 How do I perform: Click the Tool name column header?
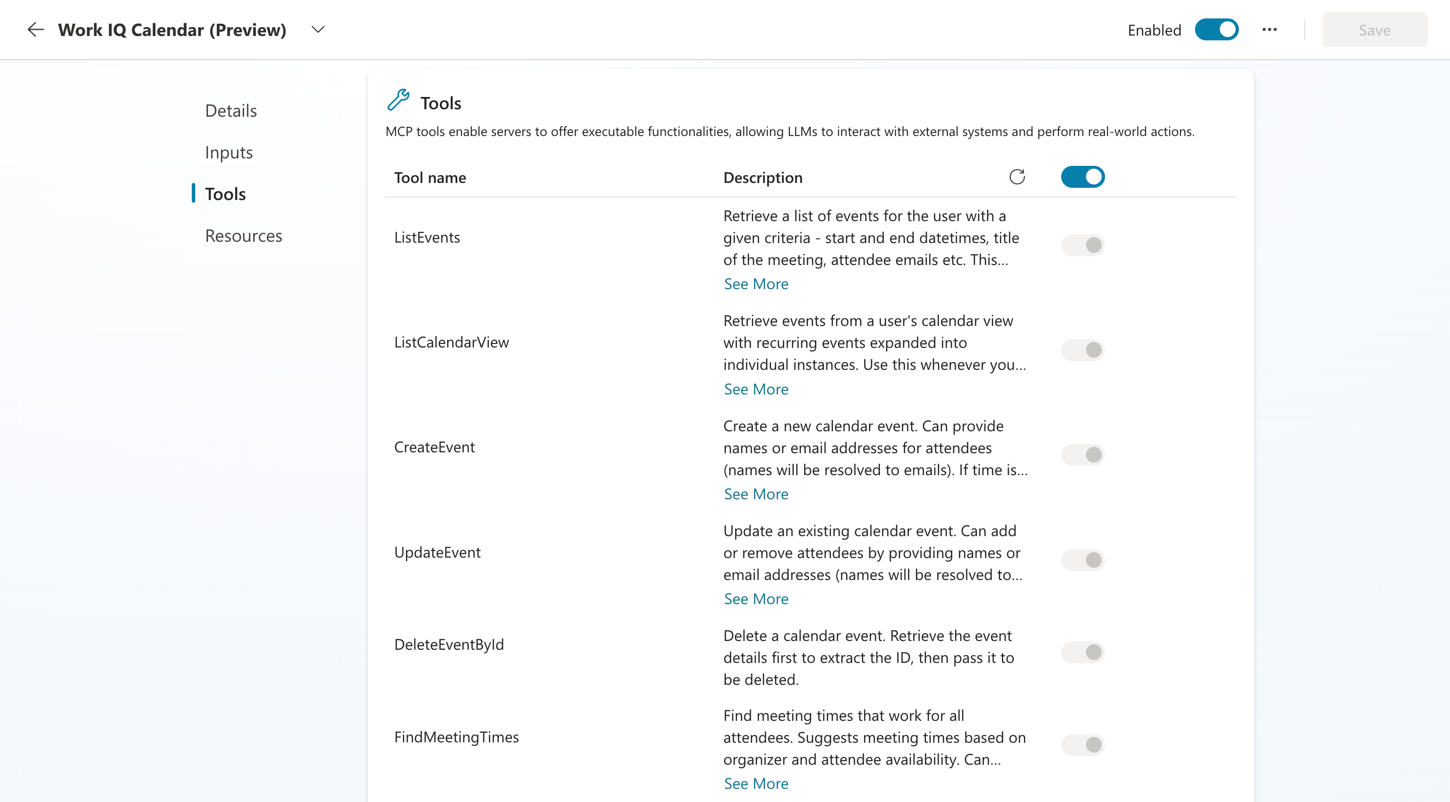tap(430, 177)
